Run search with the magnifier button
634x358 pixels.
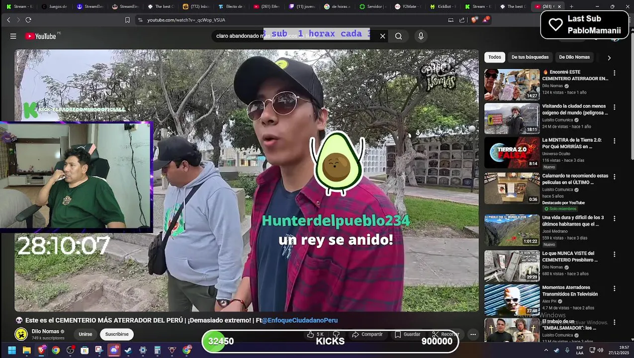click(398, 36)
